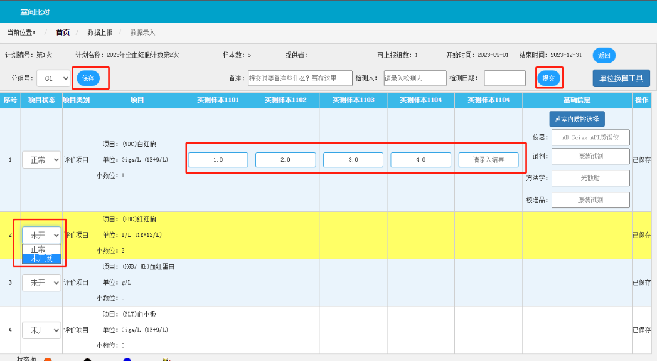Open status dropdown for 血红蛋白 row

(x=41, y=283)
